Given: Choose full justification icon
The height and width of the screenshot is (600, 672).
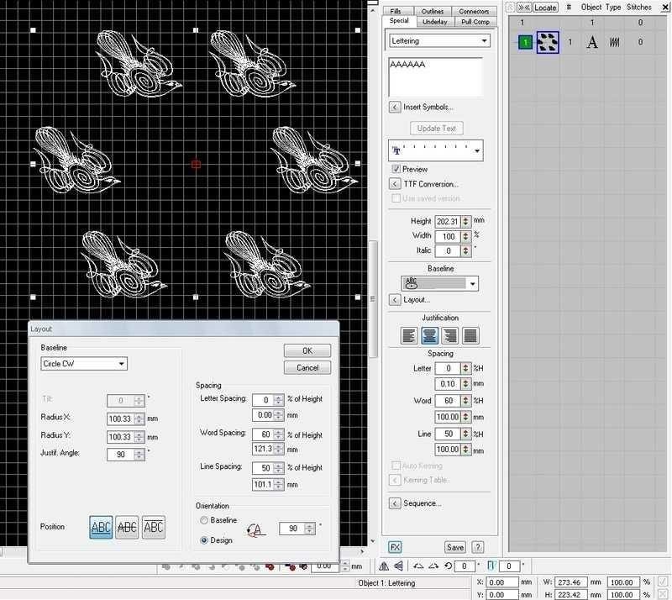Looking at the screenshot, I should click(x=471, y=335).
